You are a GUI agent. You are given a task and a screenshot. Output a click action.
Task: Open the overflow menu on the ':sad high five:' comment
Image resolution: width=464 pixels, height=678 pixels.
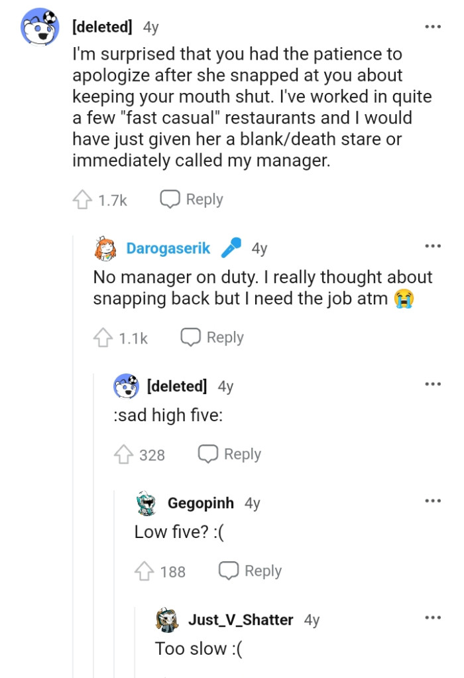coord(432,383)
